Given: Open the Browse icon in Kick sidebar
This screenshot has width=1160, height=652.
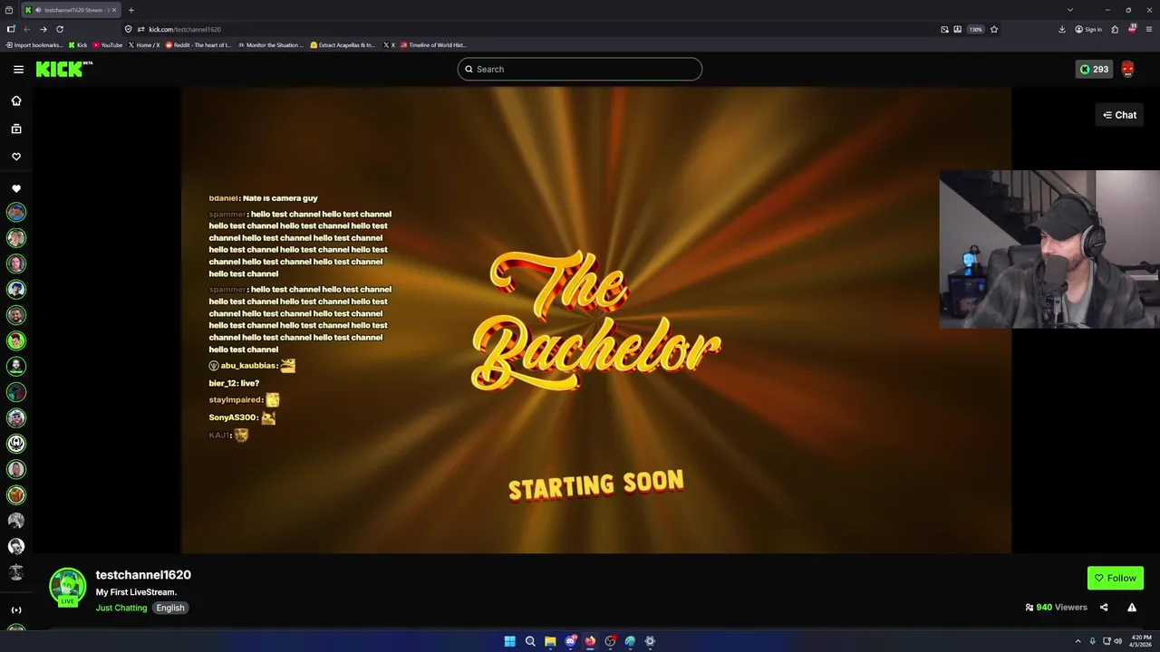Looking at the screenshot, I should [x=16, y=129].
